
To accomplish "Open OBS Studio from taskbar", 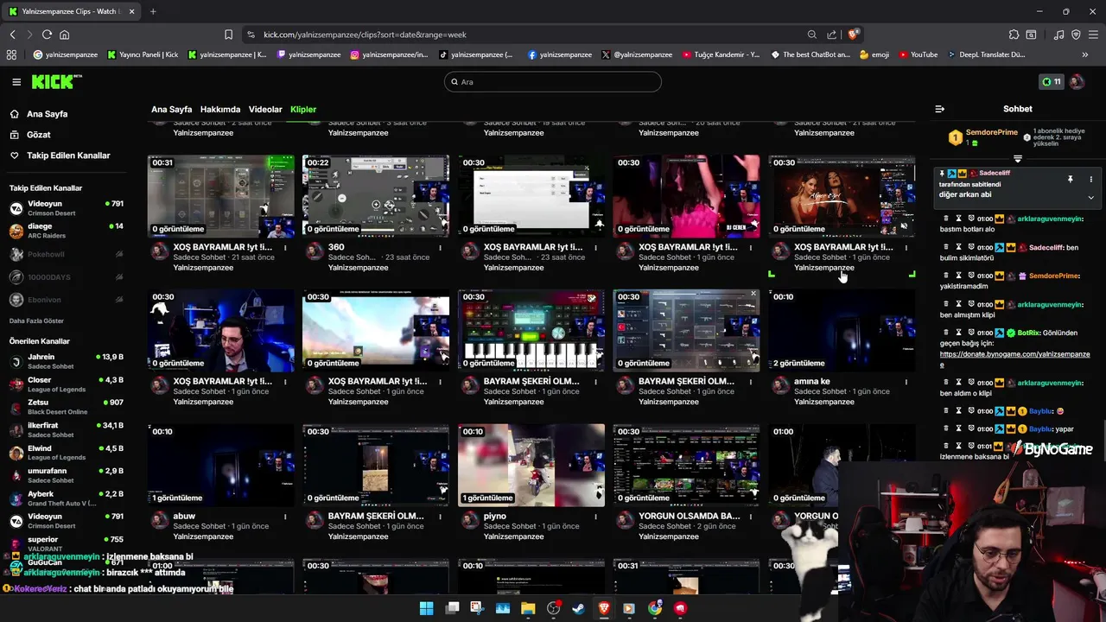I will pos(554,608).
